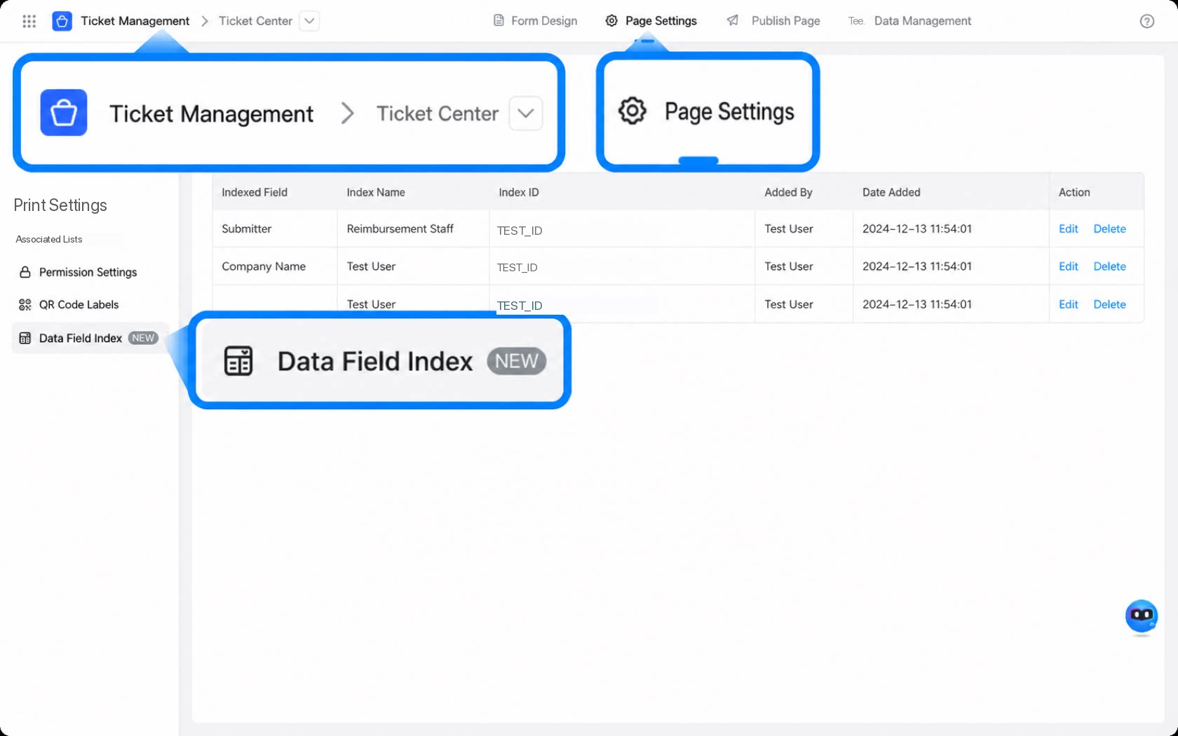Viewport: 1178px width, 736px height.
Task: Expand the enlarged Ticket Center chevron box
Action: pos(526,114)
